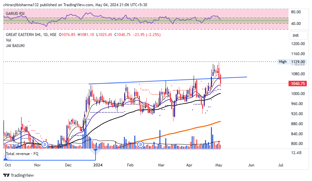This screenshot has height=181, width=312.
Task: Click the revenue period marker above 2024
Action: 96,151
